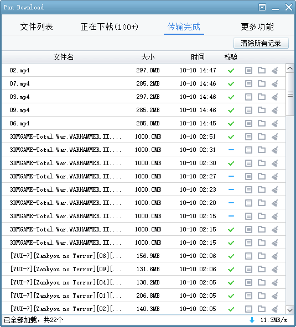Click size value 131.6MB

pyautogui.click(x=148, y=269)
